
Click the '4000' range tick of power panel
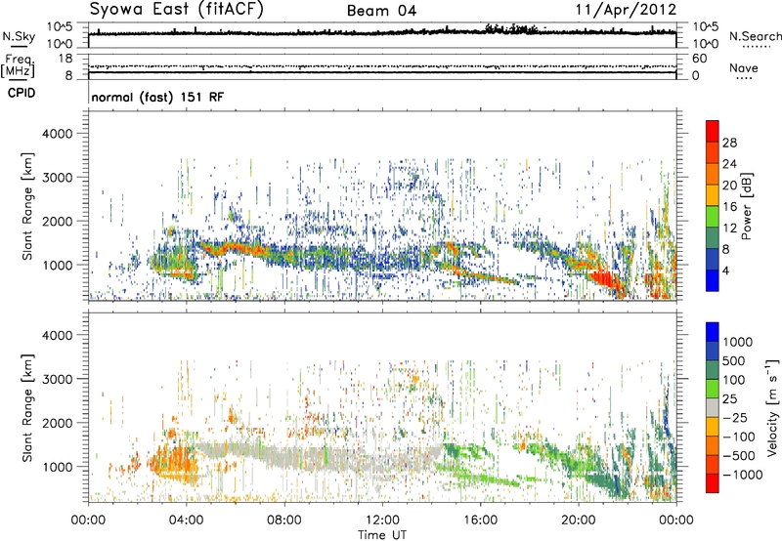[57, 134]
